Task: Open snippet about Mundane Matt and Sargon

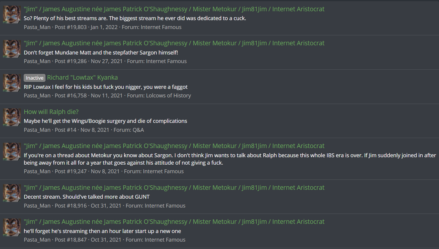Action: (101, 53)
